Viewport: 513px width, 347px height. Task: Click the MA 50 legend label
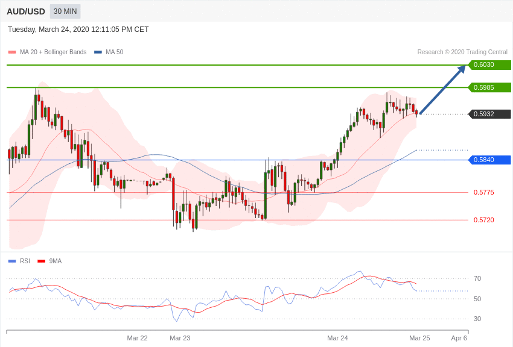coord(115,52)
